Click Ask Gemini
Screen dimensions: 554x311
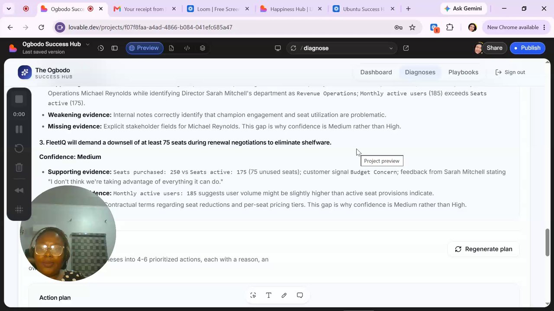click(x=463, y=9)
